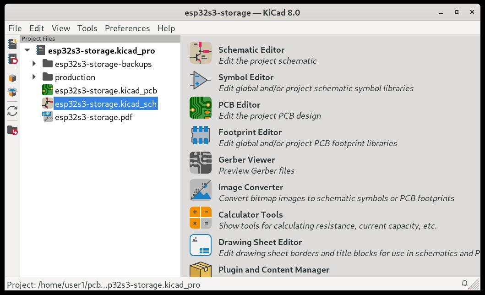Image resolution: width=485 pixels, height=295 pixels.
Task: Open the Preferences menu
Action: tap(127, 28)
